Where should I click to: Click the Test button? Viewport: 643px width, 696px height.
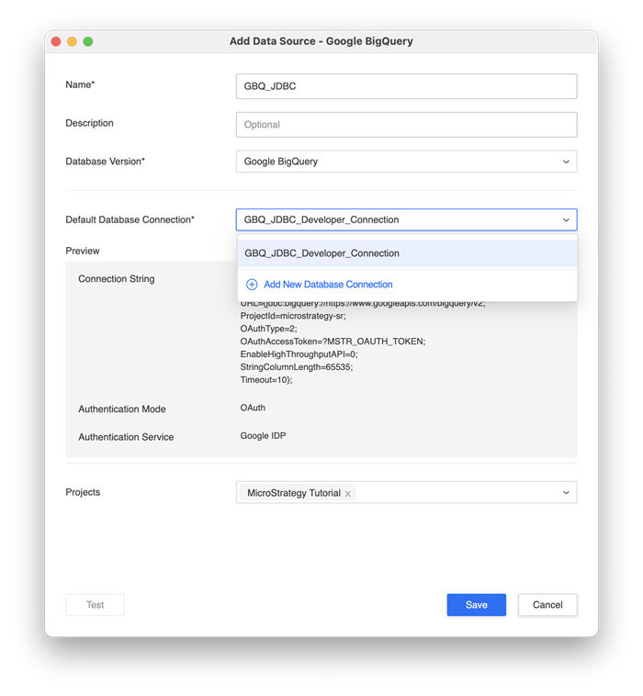click(x=95, y=605)
